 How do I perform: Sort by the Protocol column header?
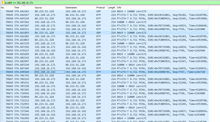click(x=101, y=8)
